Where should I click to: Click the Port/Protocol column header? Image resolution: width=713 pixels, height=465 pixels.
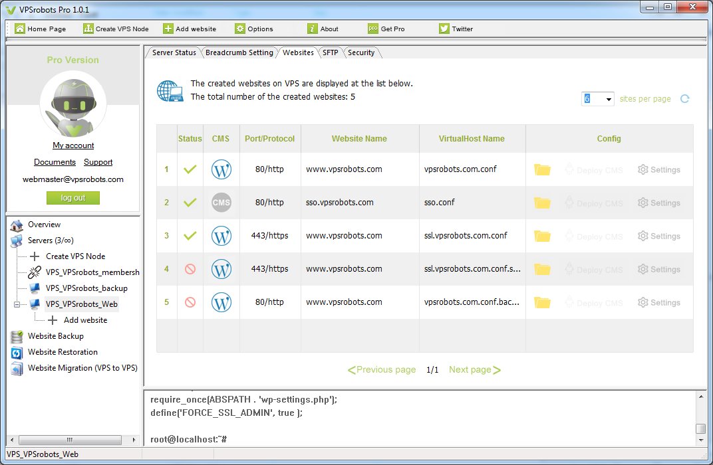coord(269,139)
